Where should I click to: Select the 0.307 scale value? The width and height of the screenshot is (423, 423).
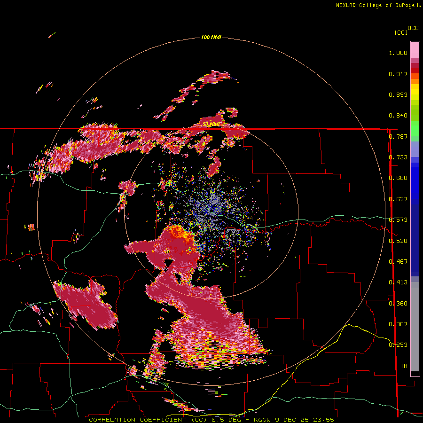point(398,324)
